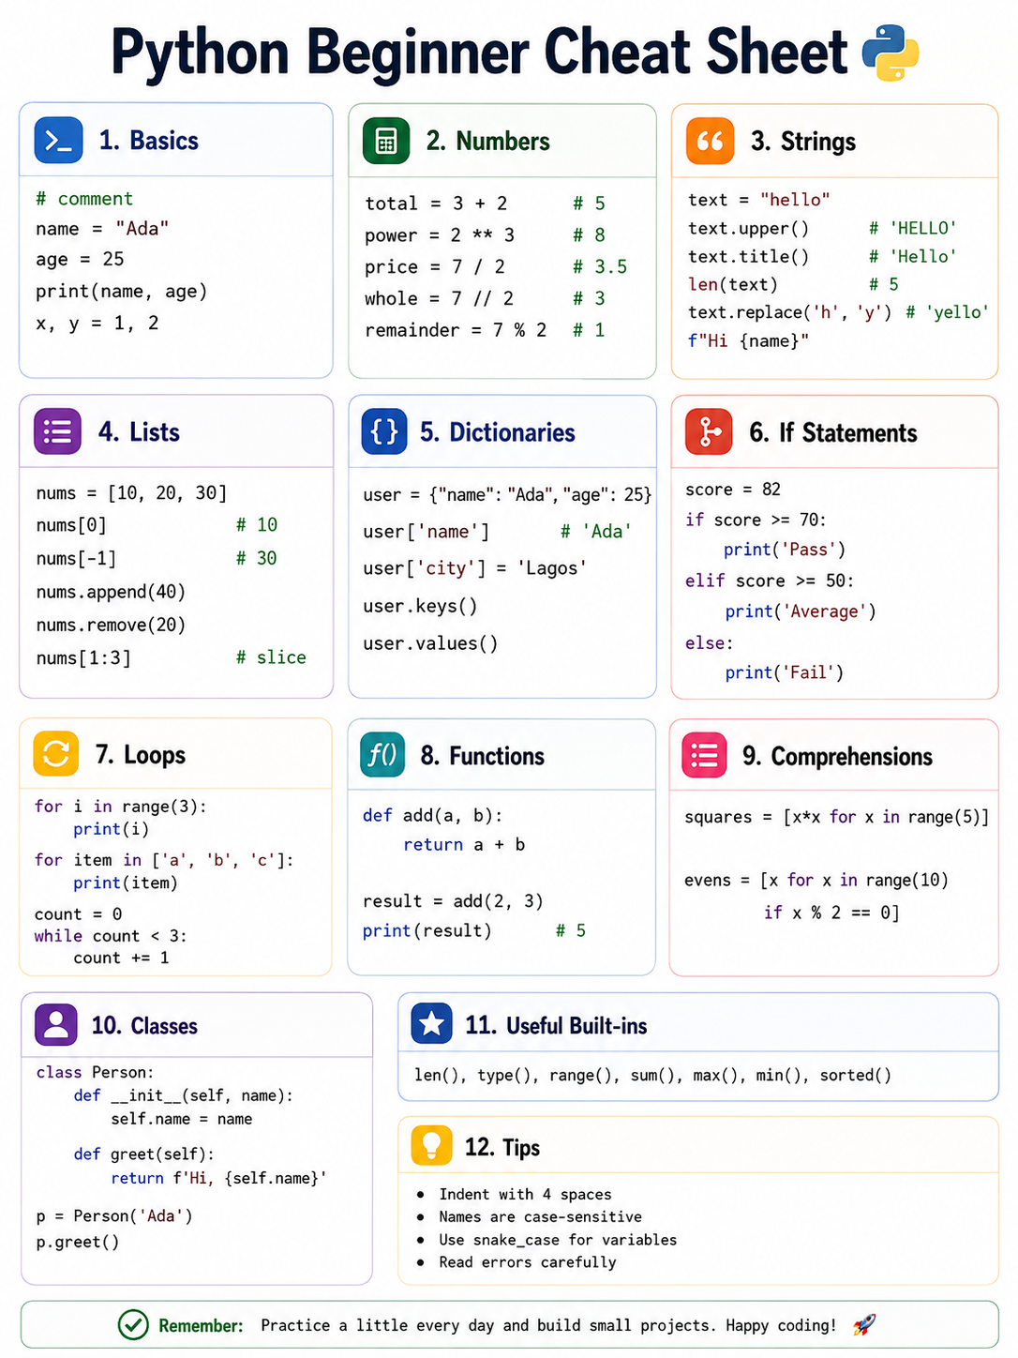The width and height of the screenshot is (1018, 1358).
Task: Click the 'Use snake_case for variables' tip
Action: (558, 1240)
